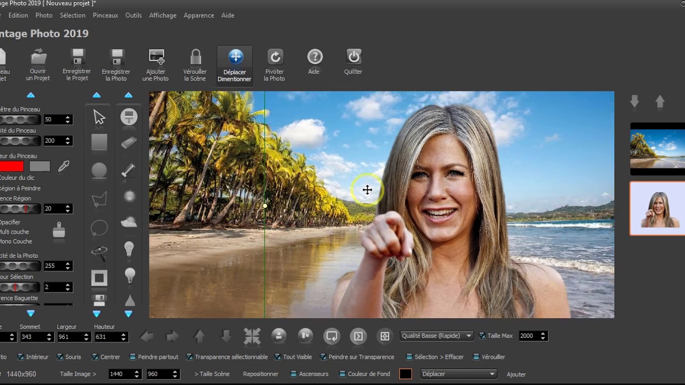The width and height of the screenshot is (685, 385).
Task: Click the gray secondary color swatch
Action: point(40,167)
